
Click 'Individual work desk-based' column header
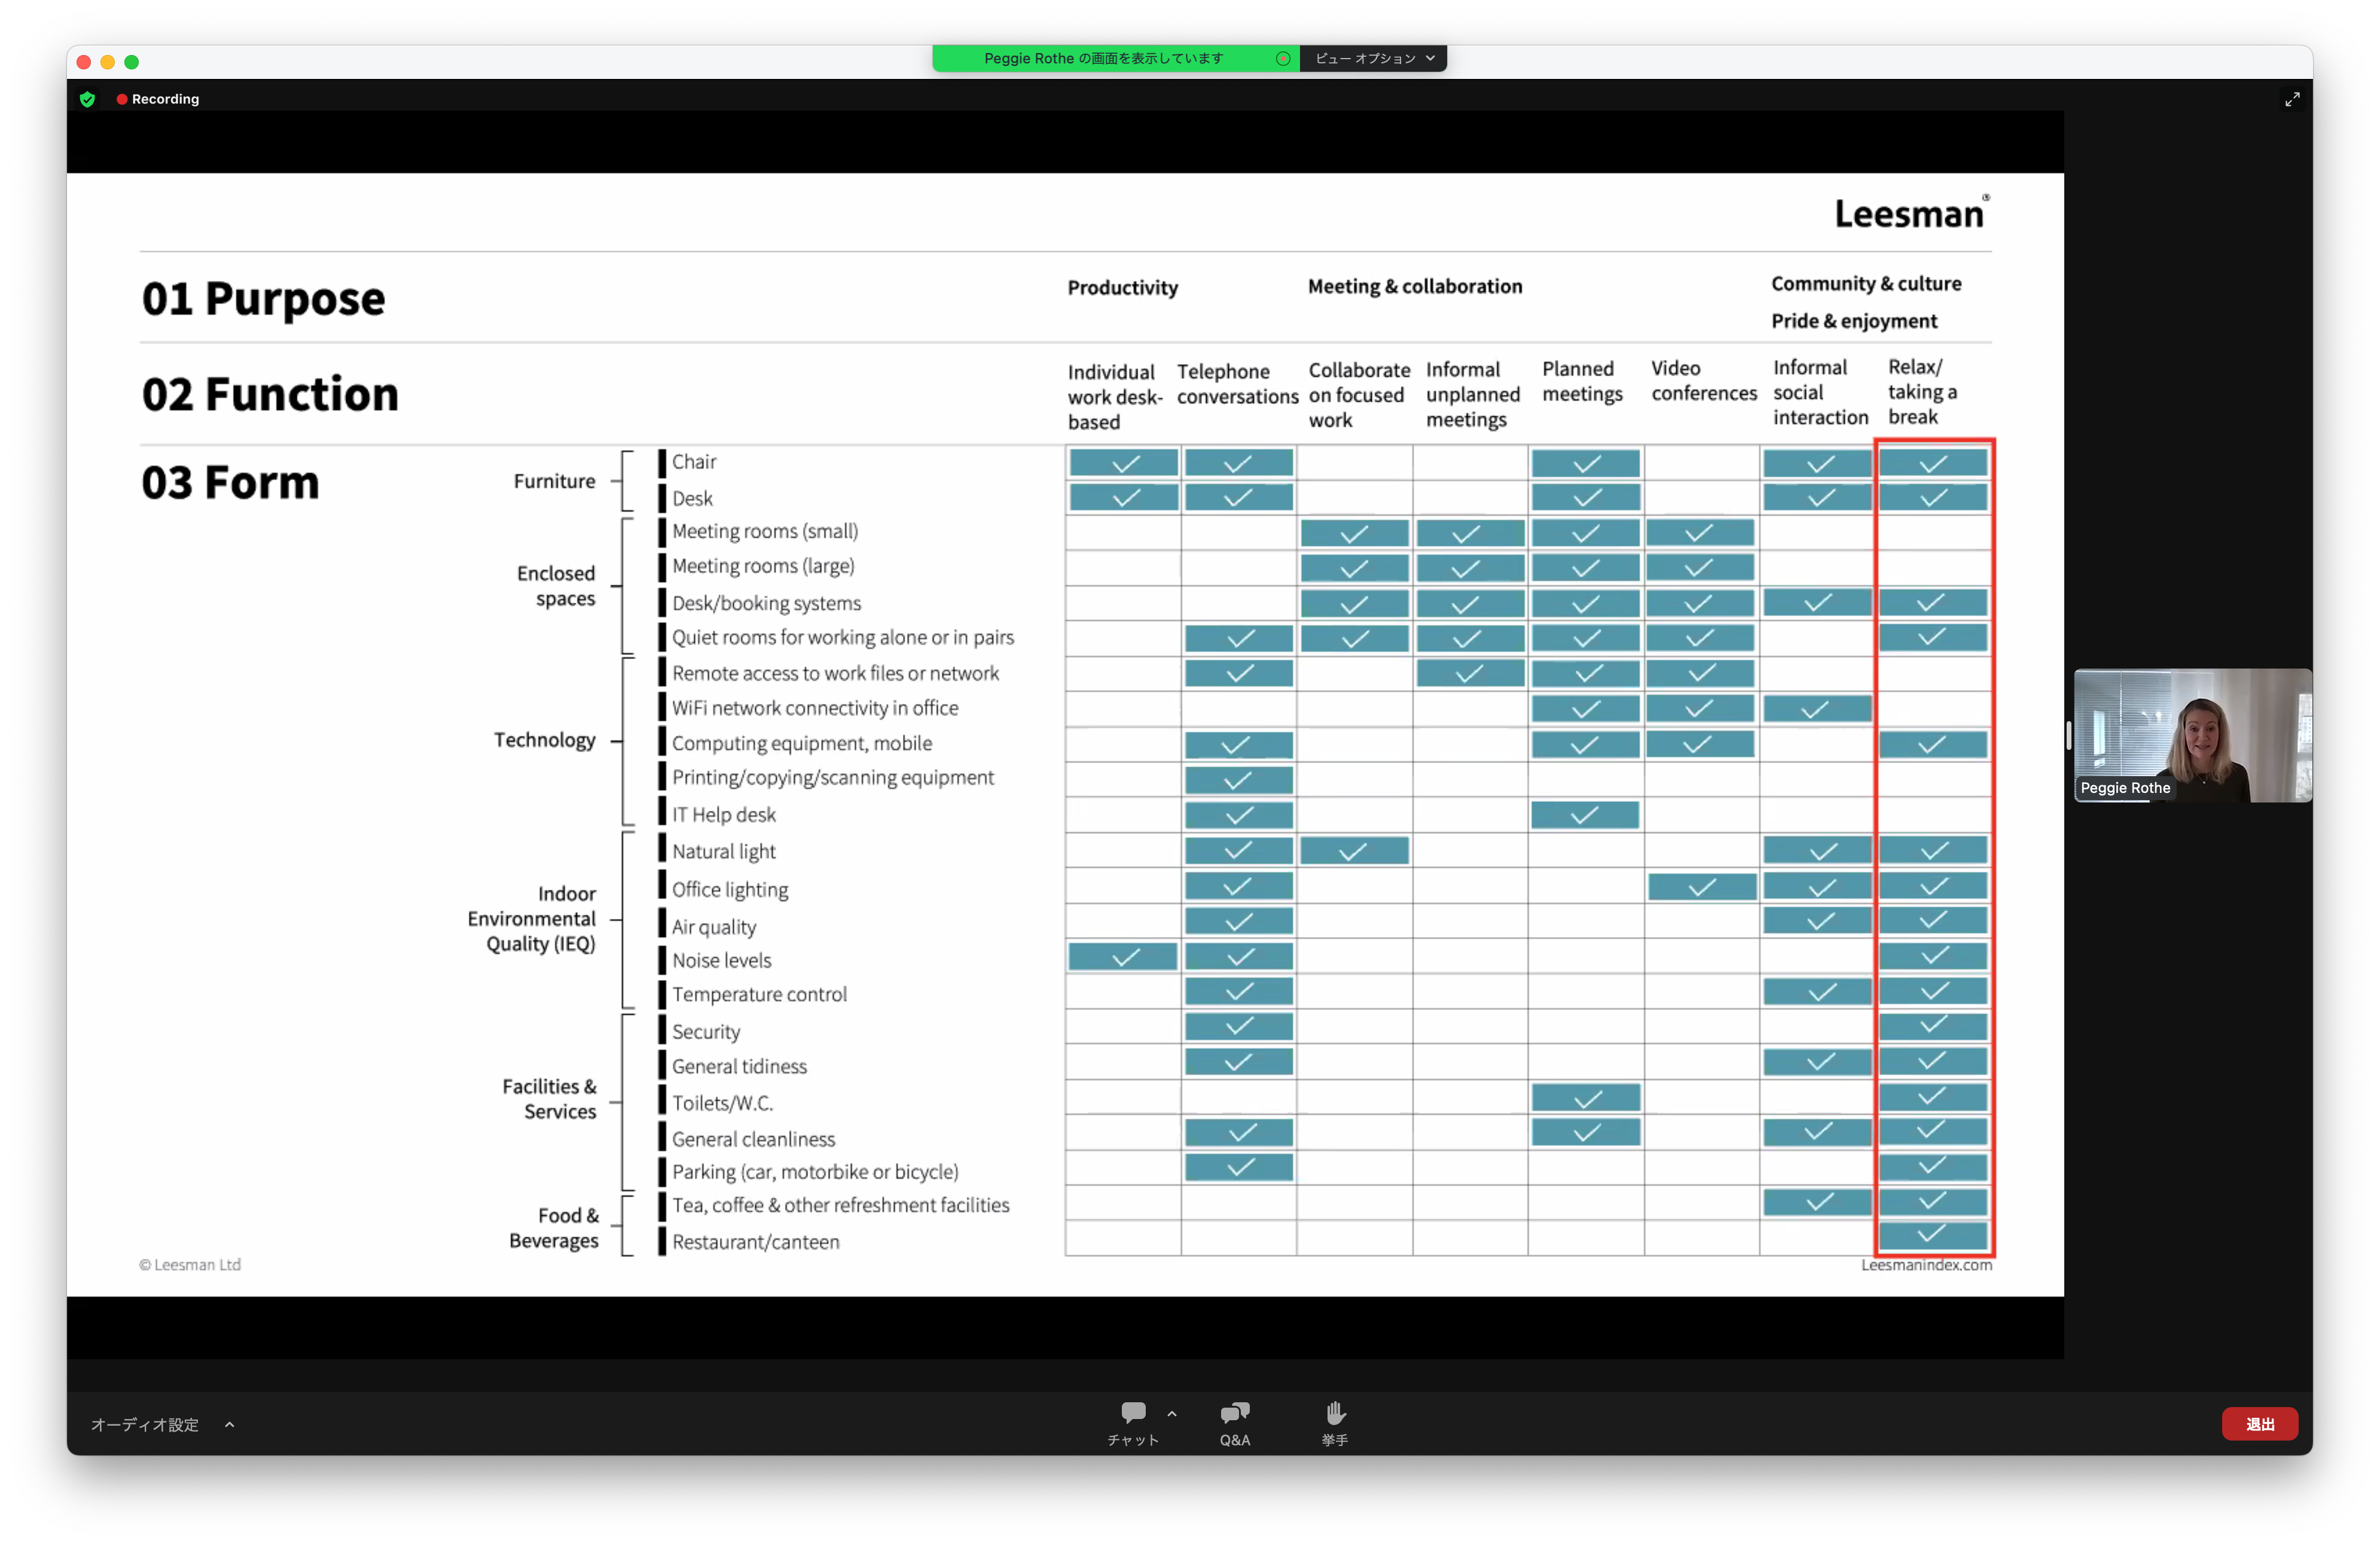pos(1115,397)
